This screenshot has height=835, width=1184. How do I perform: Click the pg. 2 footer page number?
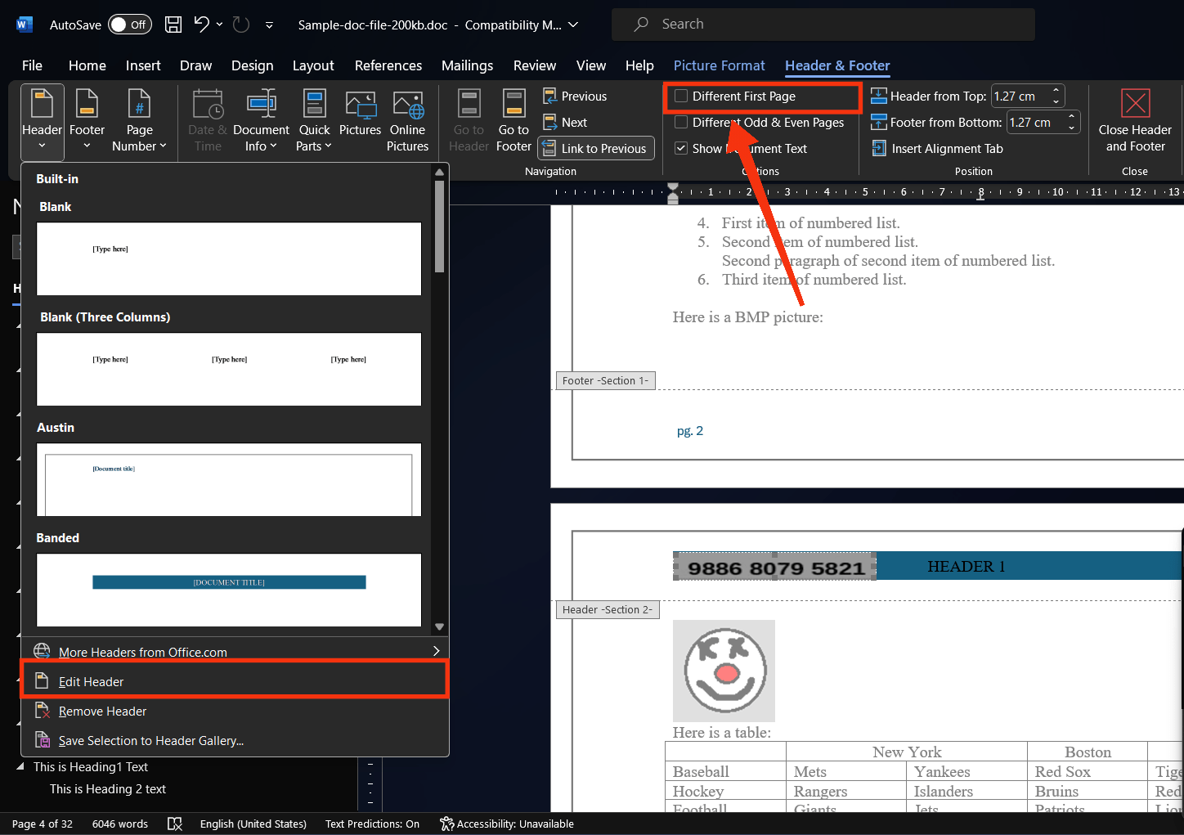click(x=690, y=431)
